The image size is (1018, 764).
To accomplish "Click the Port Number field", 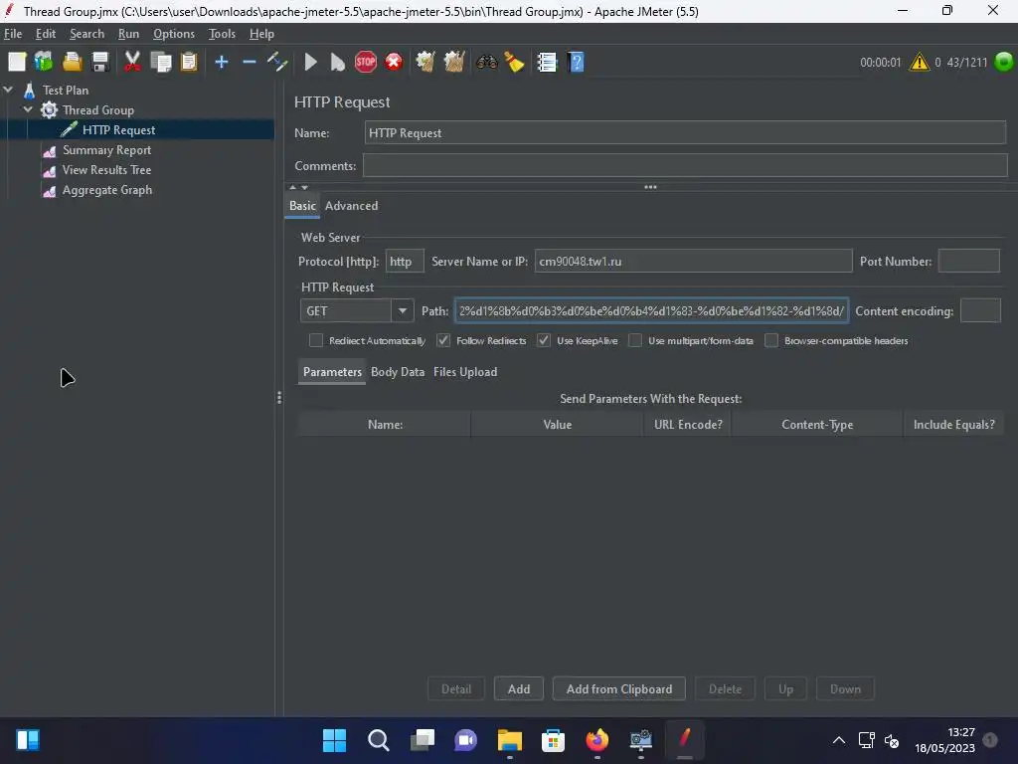I will click(x=968, y=262).
